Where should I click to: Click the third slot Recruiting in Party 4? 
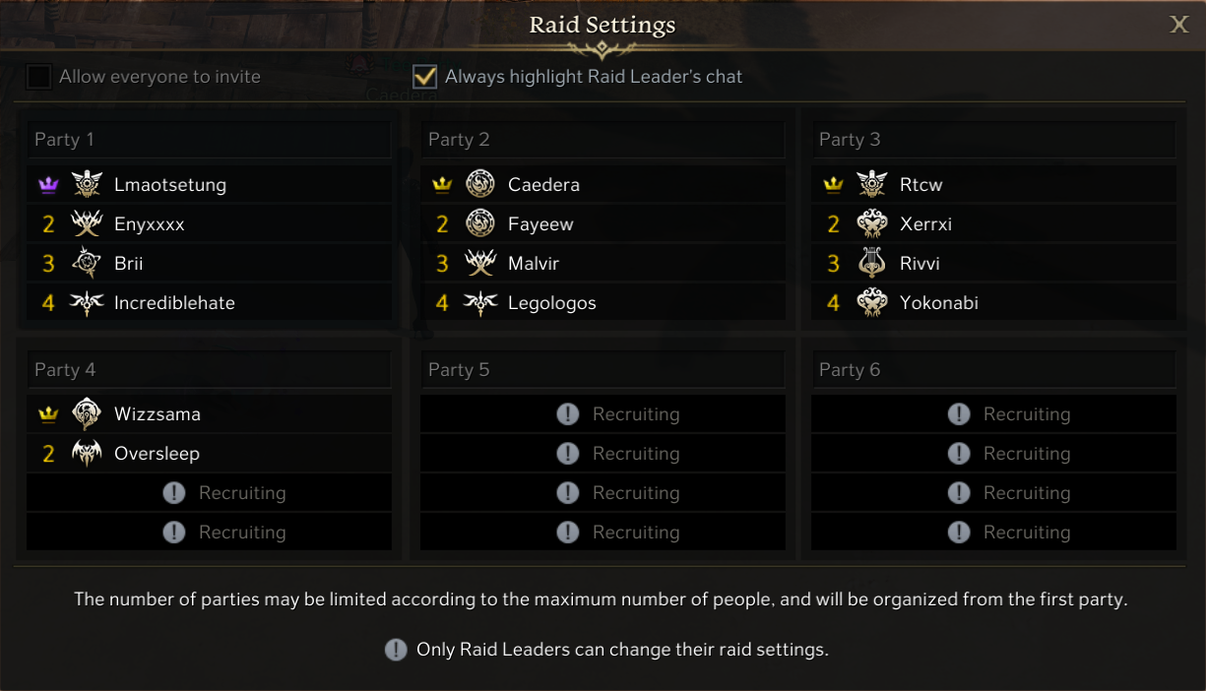[x=209, y=493]
